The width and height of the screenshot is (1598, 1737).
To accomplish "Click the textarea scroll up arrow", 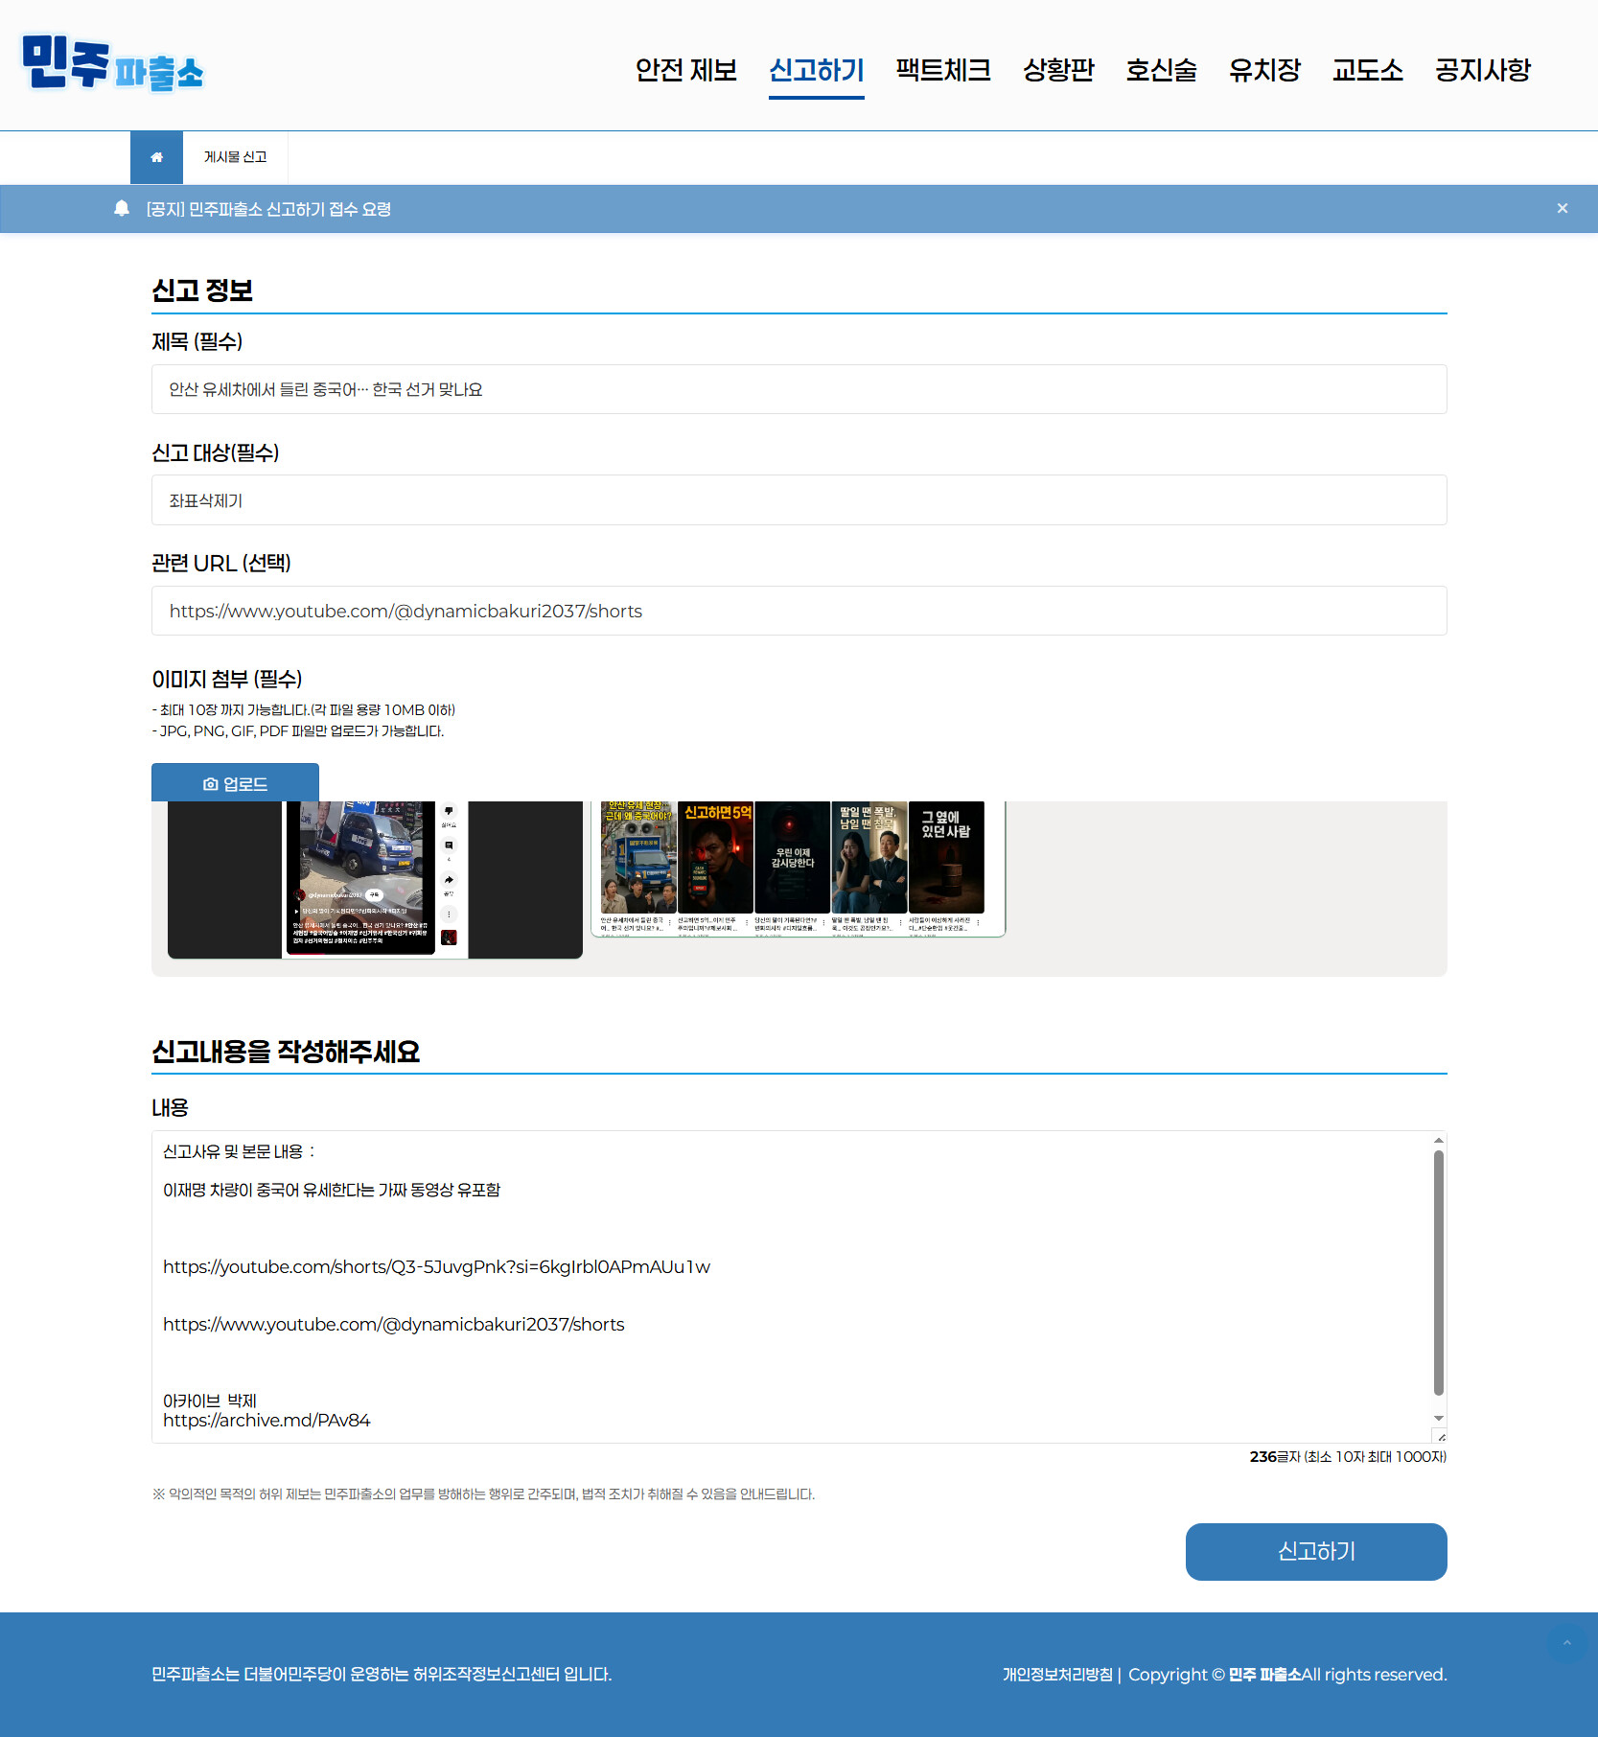I will tap(1439, 1140).
